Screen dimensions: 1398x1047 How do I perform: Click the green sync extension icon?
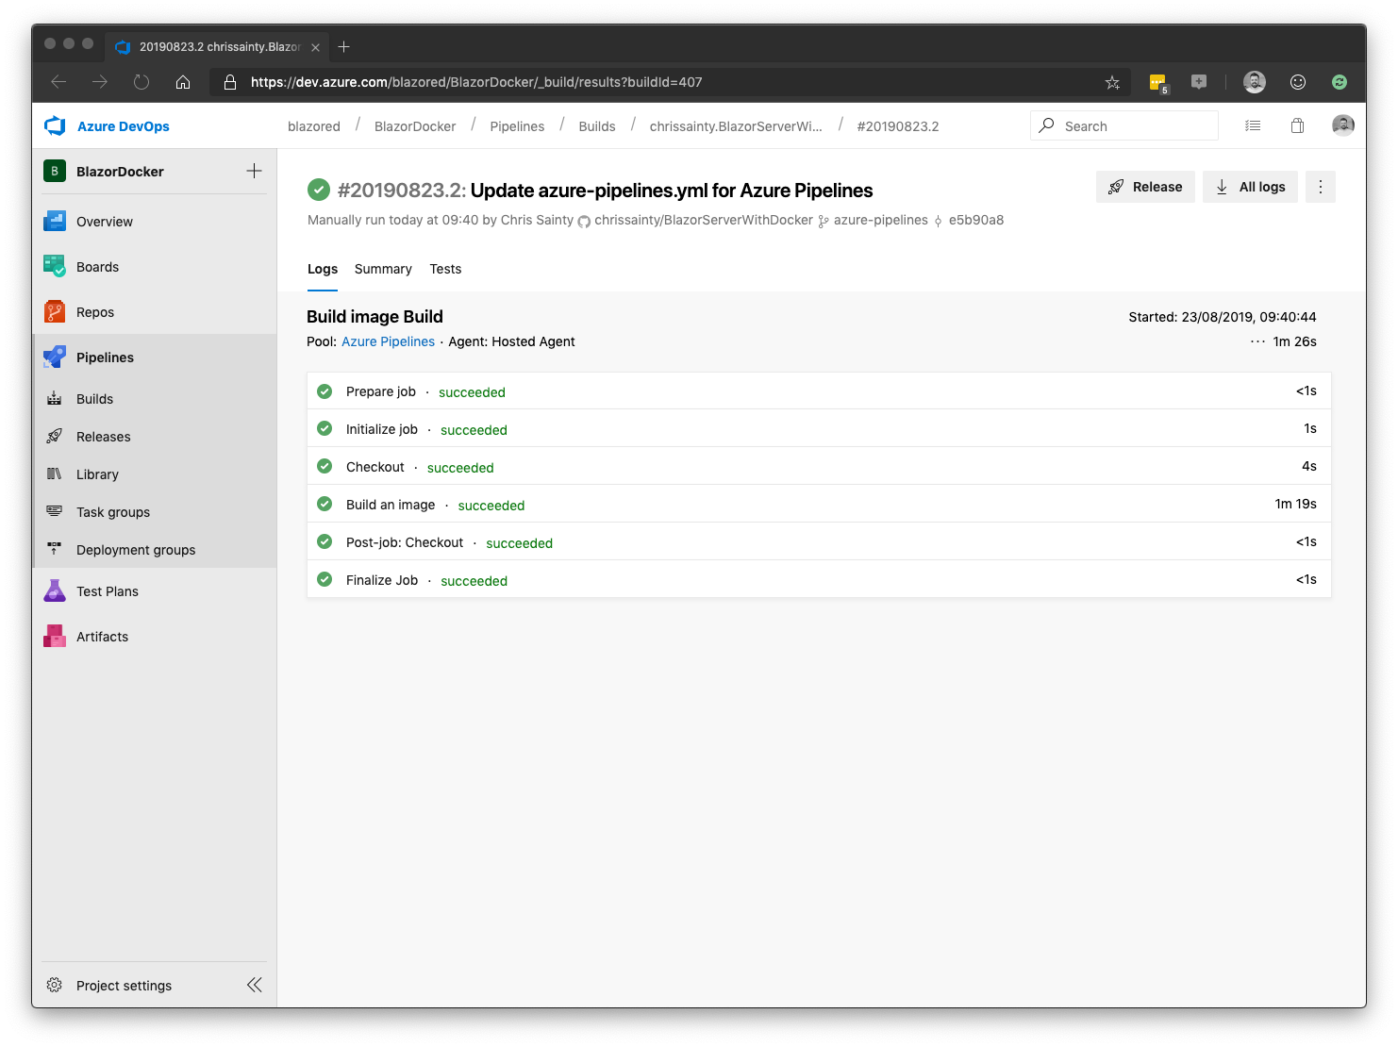click(x=1340, y=82)
